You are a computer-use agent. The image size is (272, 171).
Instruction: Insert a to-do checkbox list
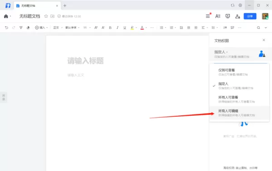click(x=181, y=28)
